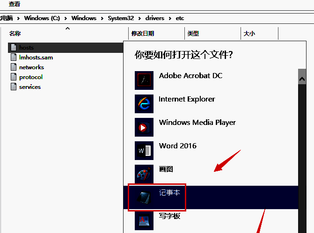The image size is (314, 233).
Task: Select the services file name
Action: pos(30,87)
